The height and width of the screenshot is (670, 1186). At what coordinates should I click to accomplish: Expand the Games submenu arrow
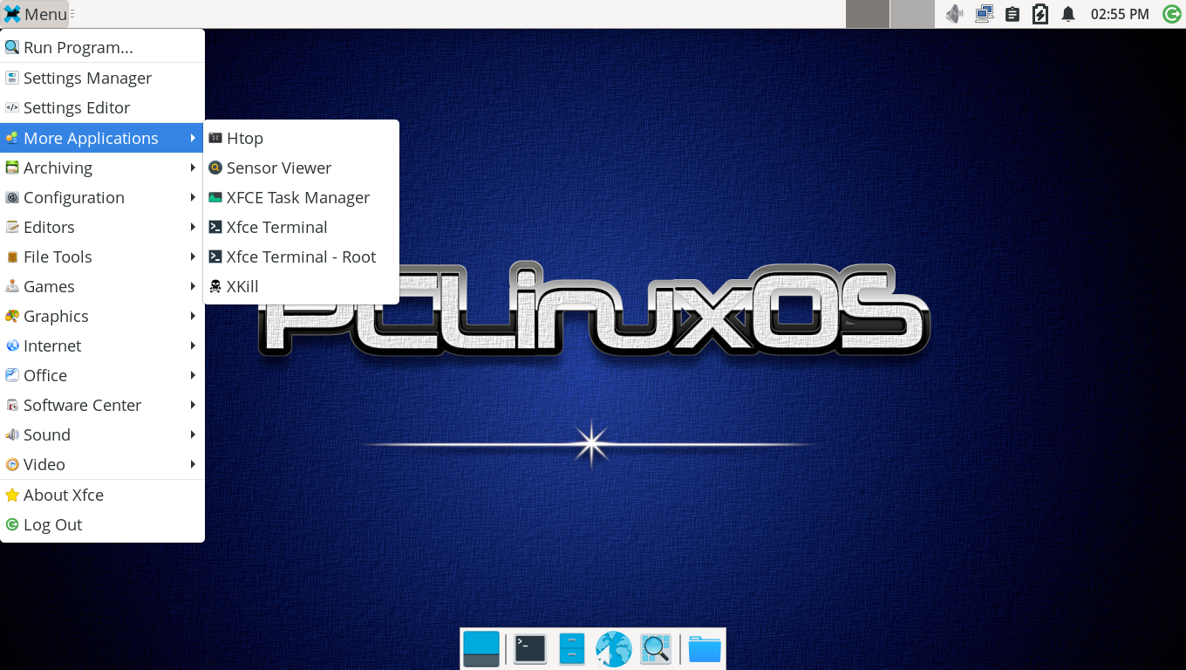pos(192,286)
